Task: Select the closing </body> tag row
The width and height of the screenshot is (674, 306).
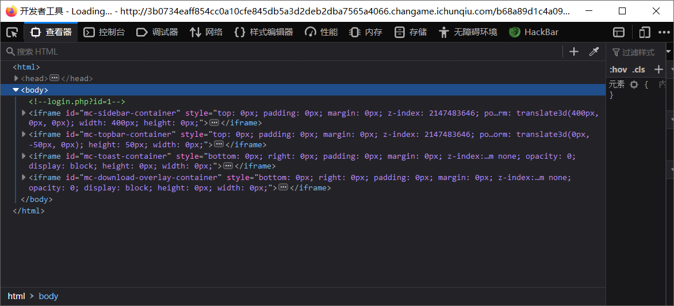Action: [37, 200]
